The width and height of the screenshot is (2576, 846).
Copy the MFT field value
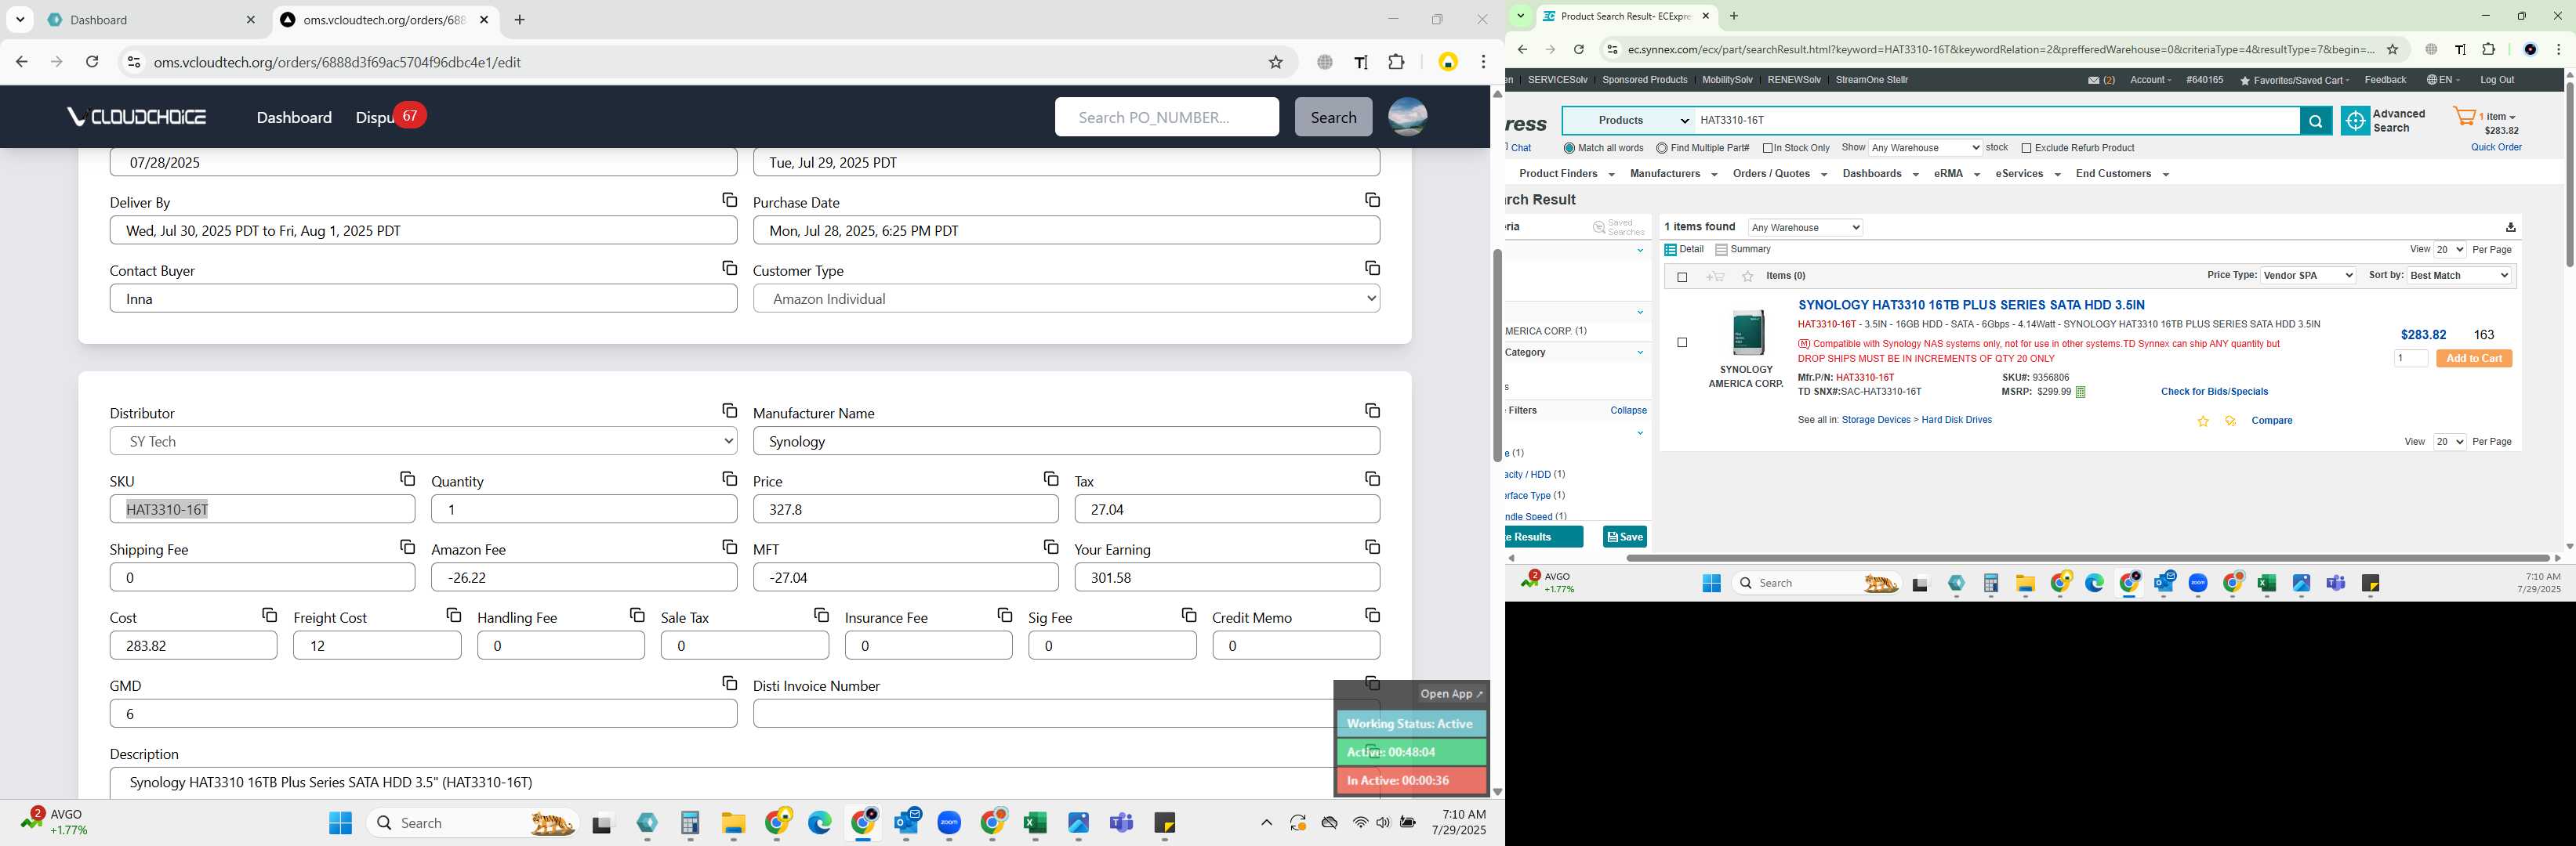[x=1050, y=548]
